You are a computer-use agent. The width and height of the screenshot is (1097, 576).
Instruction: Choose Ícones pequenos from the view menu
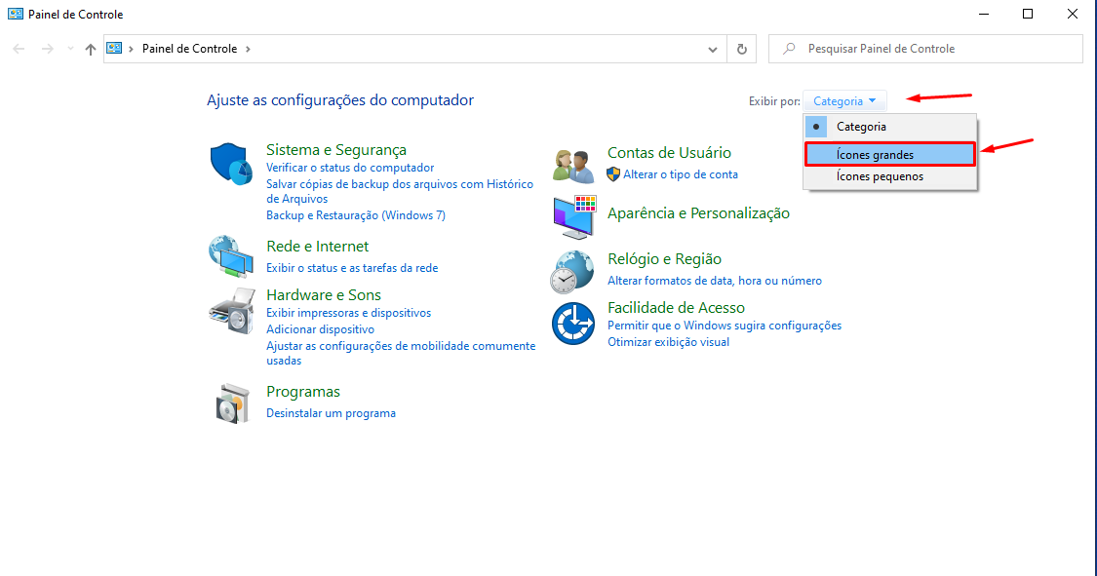(x=880, y=176)
